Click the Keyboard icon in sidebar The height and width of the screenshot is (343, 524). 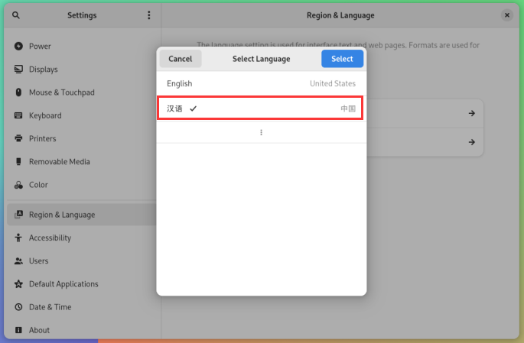pyautogui.click(x=19, y=115)
